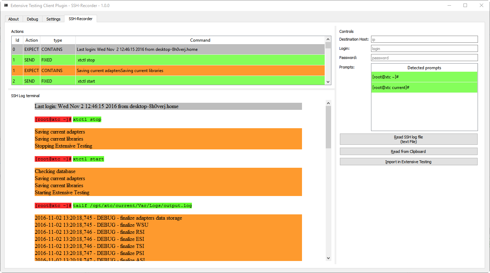This screenshot has width=490, height=273.
Task: Click the SSH Log terminal scrollbar thumb
Action: click(328, 127)
